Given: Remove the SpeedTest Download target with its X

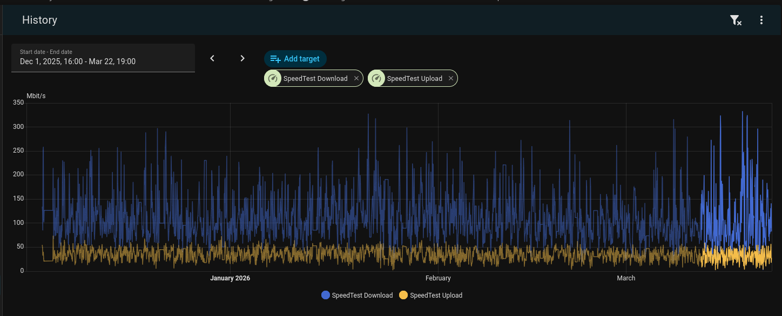Looking at the screenshot, I should point(356,78).
